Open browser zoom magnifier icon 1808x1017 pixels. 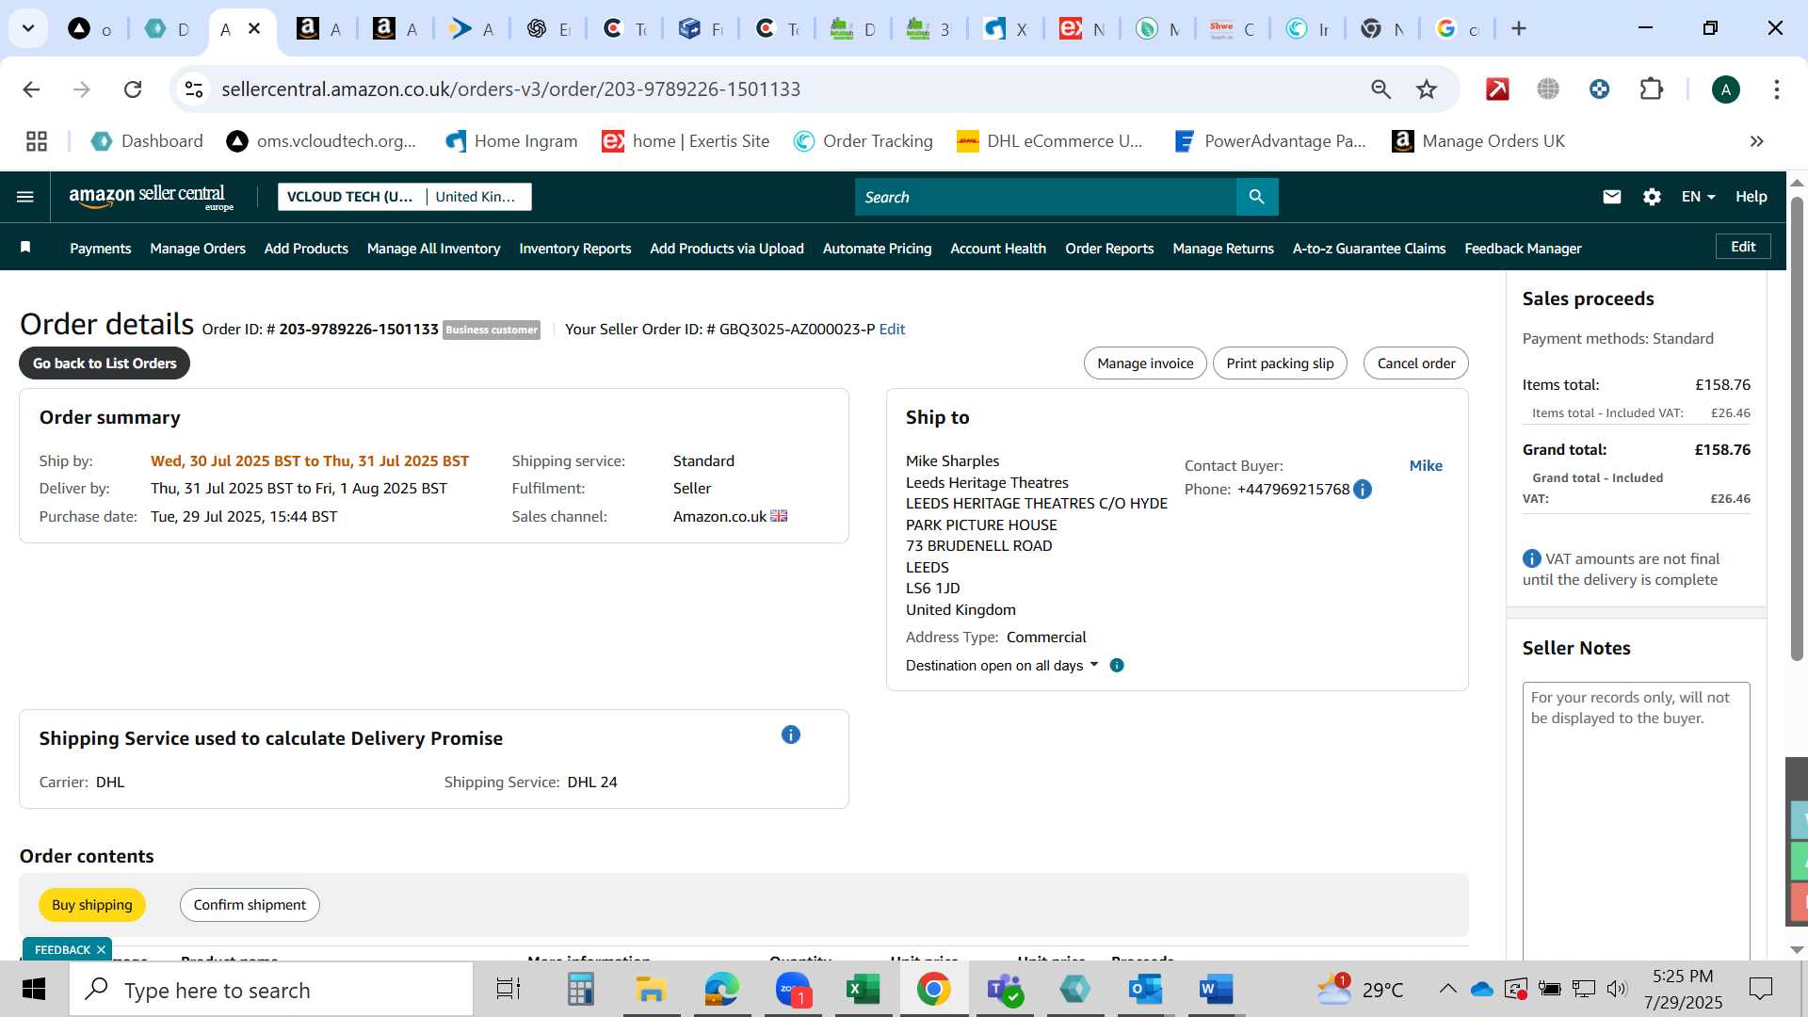click(1380, 89)
